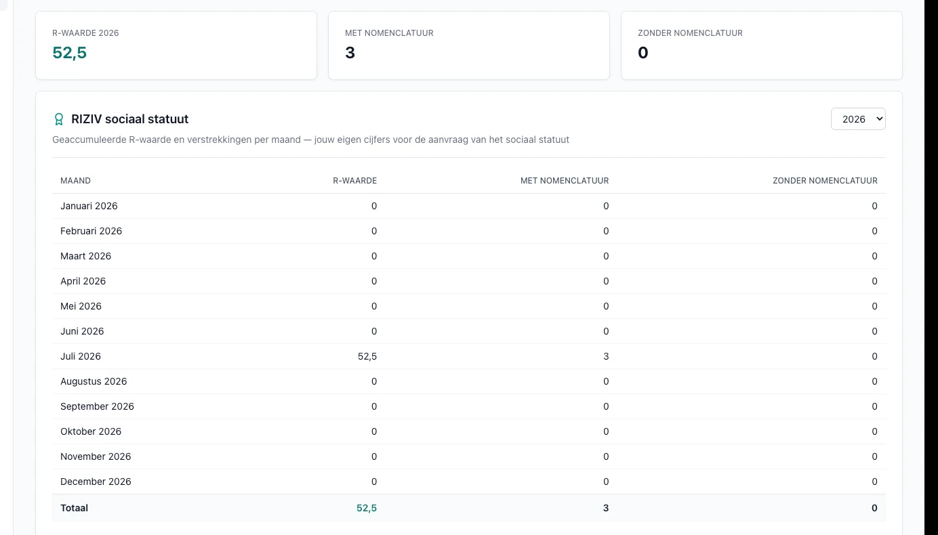Select the MET NOMENCLATUUR summary card
The height and width of the screenshot is (535, 938).
469,45
